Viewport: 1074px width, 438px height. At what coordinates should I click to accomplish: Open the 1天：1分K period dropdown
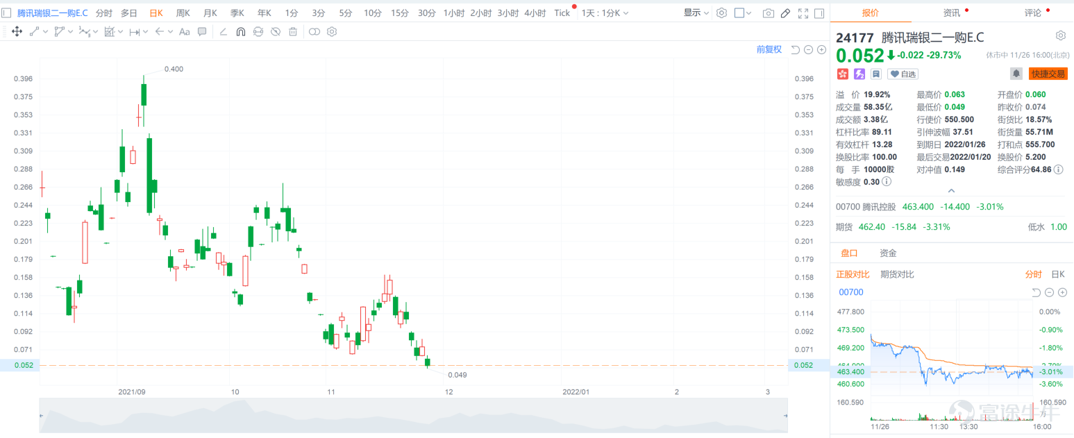tap(605, 12)
